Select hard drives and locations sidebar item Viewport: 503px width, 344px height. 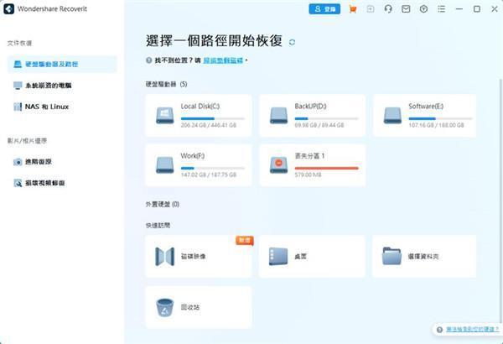point(62,65)
